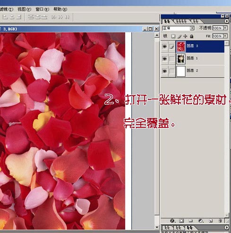Toggle lock position icon
Viewport: 231px width, 233px height.
[185, 36]
